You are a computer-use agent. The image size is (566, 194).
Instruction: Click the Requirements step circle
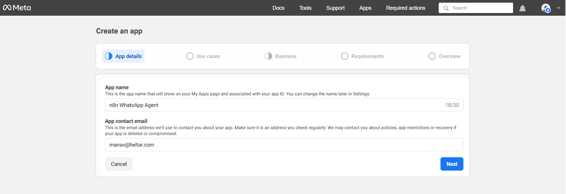(344, 56)
